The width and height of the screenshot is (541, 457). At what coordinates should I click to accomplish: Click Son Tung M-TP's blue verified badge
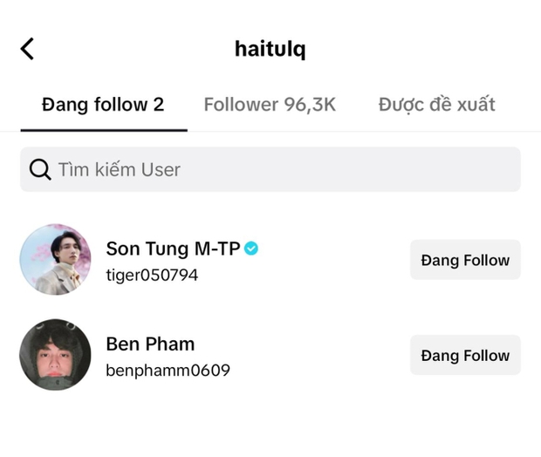pos(251,249)
